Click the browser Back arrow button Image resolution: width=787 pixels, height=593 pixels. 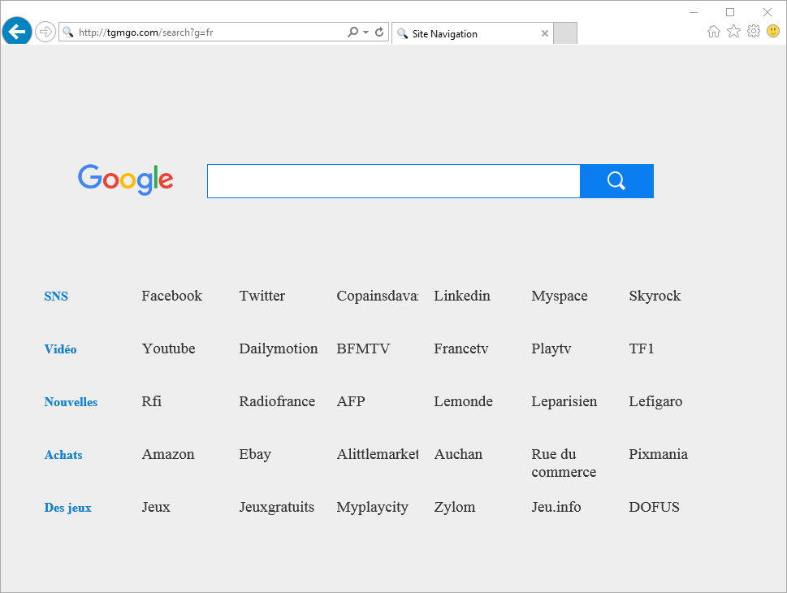pyautogui.click(x=16, y=32)
